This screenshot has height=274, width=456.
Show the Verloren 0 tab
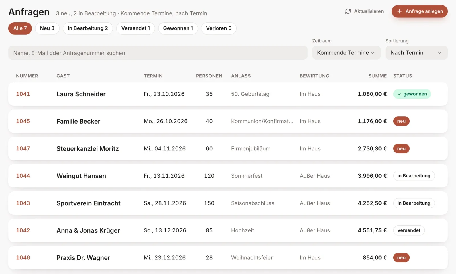pyautogui.click(x=219, y=28)
